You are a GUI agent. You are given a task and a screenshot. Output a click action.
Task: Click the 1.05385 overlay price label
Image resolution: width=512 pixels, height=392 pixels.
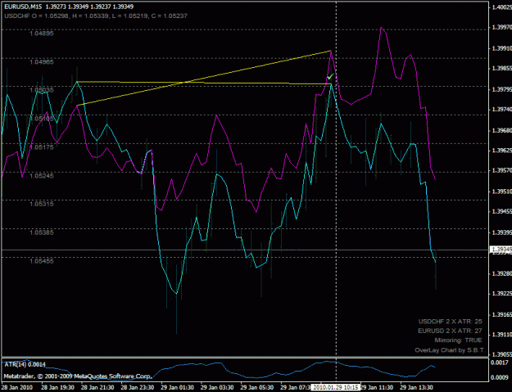[42, 232]
